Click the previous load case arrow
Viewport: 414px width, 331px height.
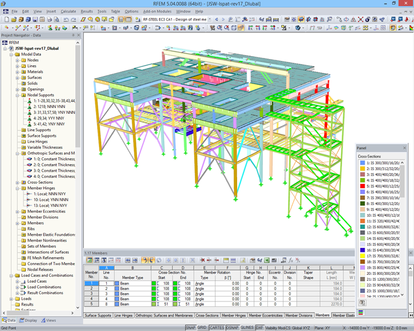pos(217,19)
